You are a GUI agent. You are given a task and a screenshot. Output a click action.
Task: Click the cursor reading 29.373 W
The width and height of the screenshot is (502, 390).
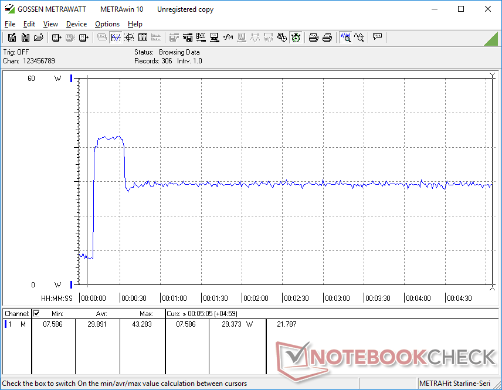click(x=238, y=324)
